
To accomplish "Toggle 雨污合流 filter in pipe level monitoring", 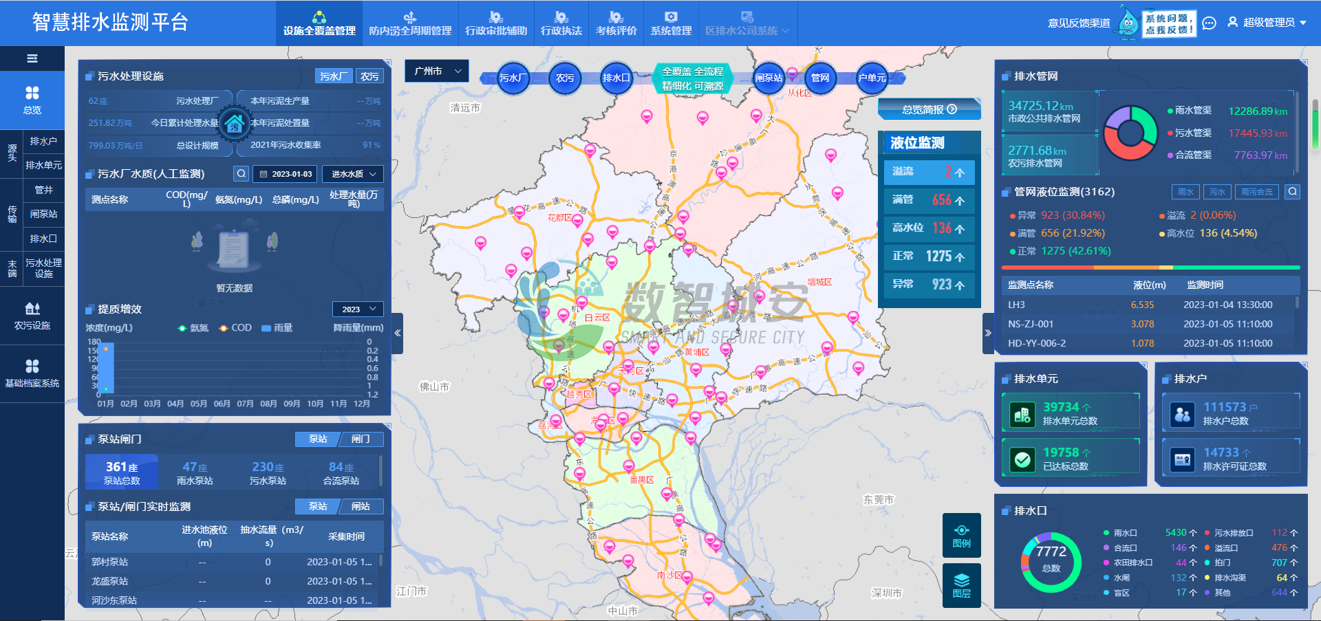I will point(1256,192).
